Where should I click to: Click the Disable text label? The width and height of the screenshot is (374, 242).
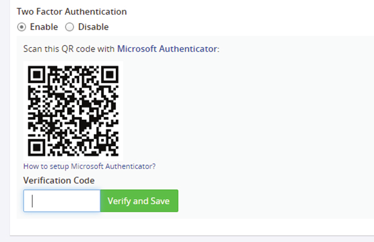pos(93,27)
